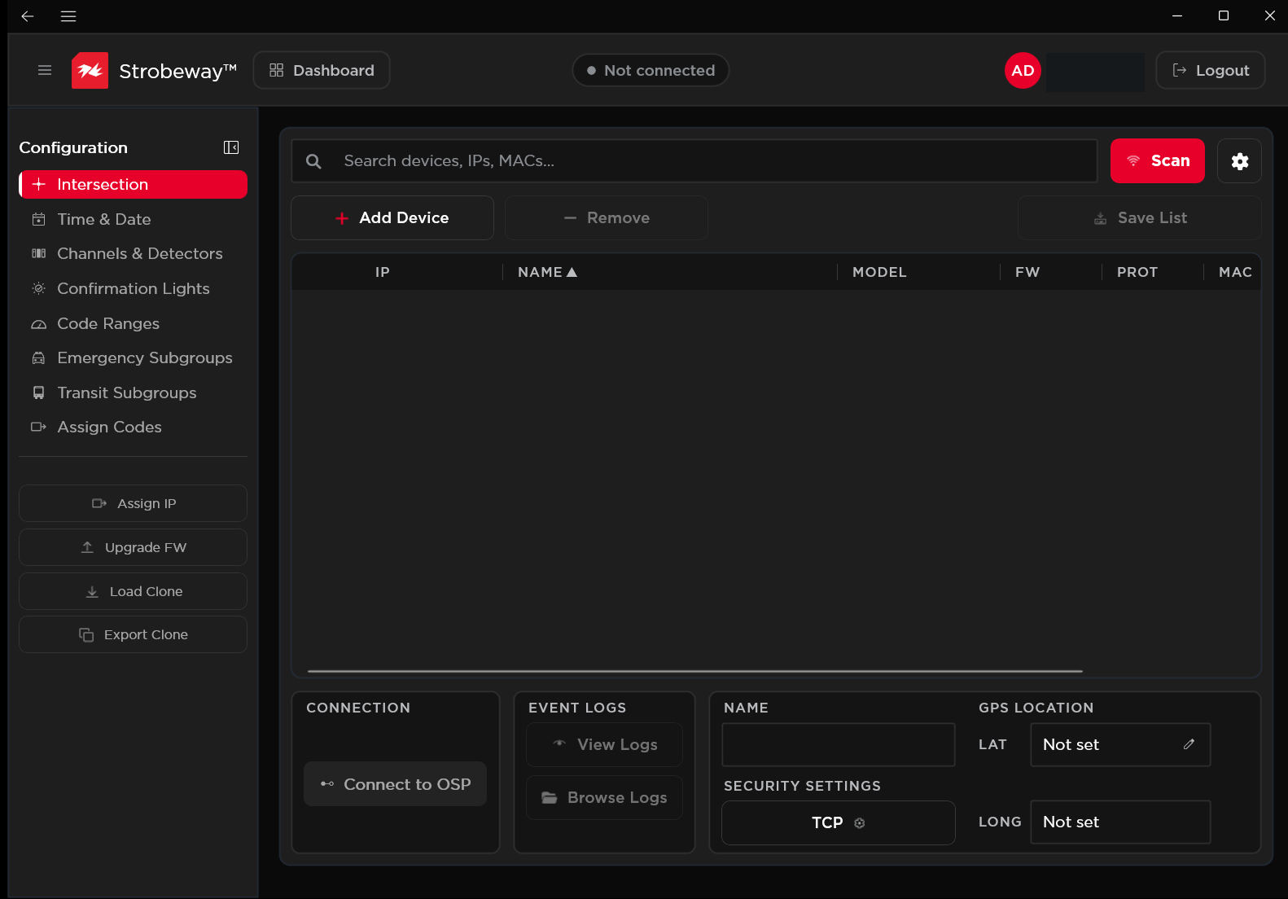Open Emergency Subgroups section
This screenshot has width=1288, height=899.
point(134,357)
